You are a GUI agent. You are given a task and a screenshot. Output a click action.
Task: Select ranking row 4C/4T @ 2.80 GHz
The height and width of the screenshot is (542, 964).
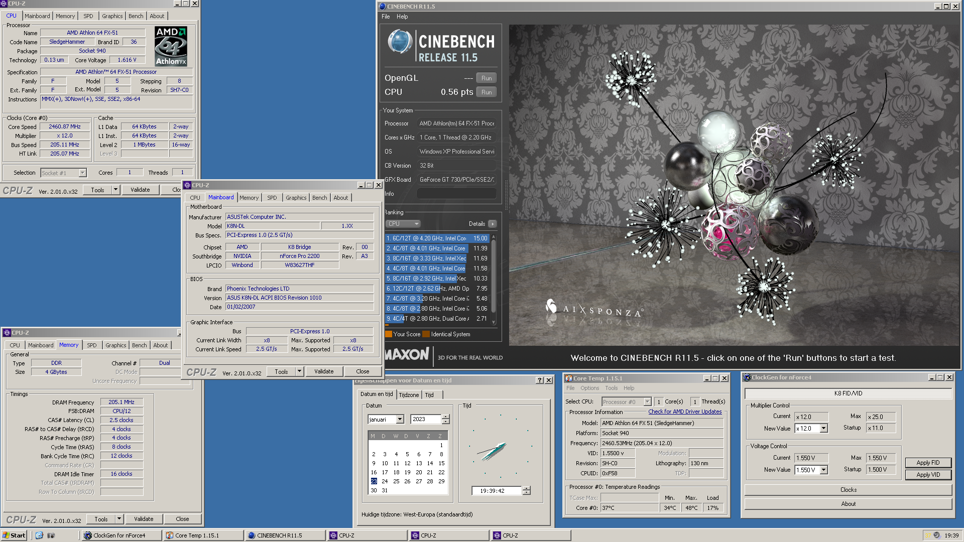coord(437,319)
